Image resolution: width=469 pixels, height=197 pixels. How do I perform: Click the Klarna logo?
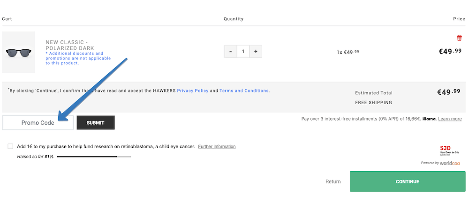[x=428, y=119]
